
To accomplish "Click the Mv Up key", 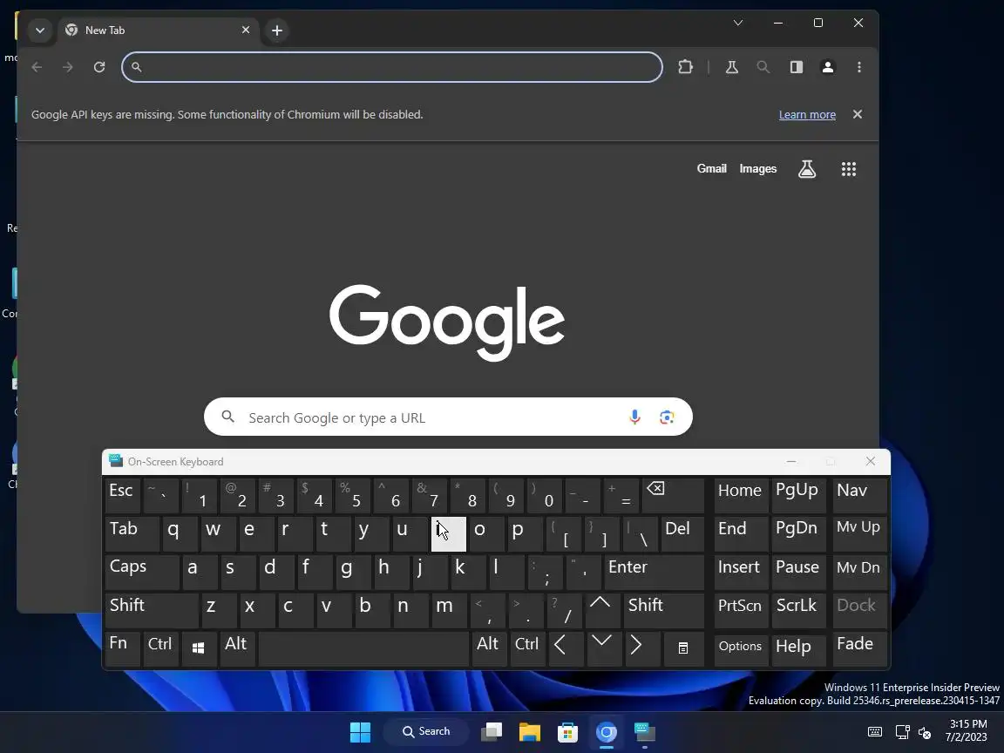I will tap(859, 534).
